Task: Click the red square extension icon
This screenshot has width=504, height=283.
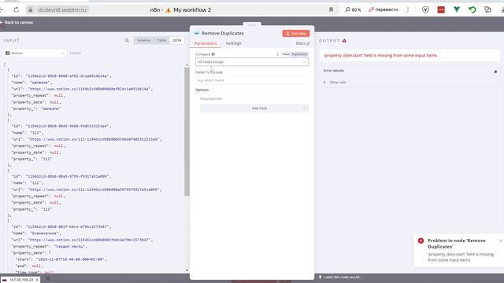Action: click(x=441, y=9)
